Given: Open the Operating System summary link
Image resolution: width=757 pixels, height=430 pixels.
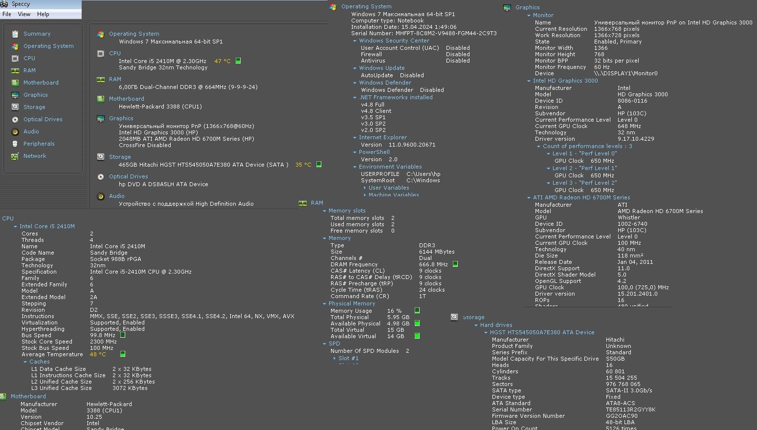Looking at the screenshot, I should click(x=134, y=34).
